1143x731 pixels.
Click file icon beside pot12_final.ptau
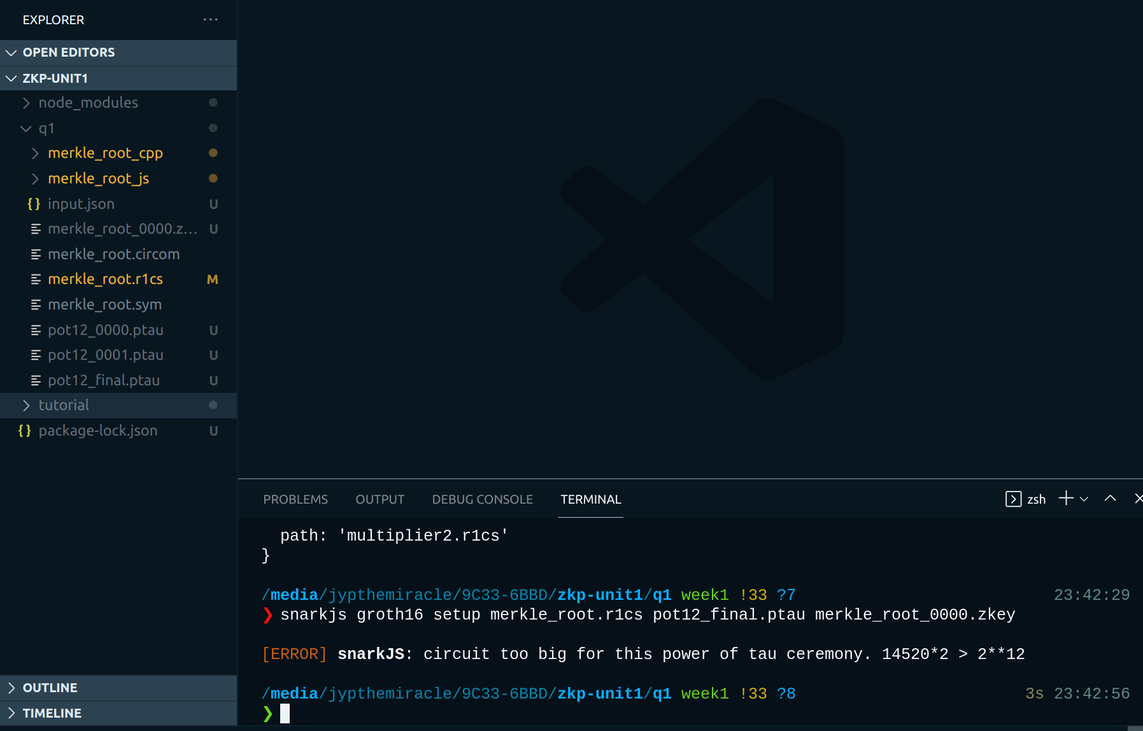coord(36,380)
